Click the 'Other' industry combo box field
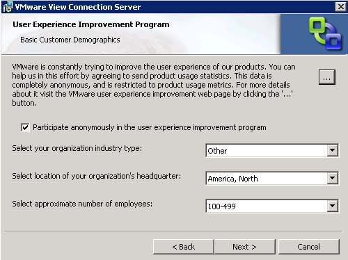This screenshot has width=348, height=260. [x=272, y=150]
